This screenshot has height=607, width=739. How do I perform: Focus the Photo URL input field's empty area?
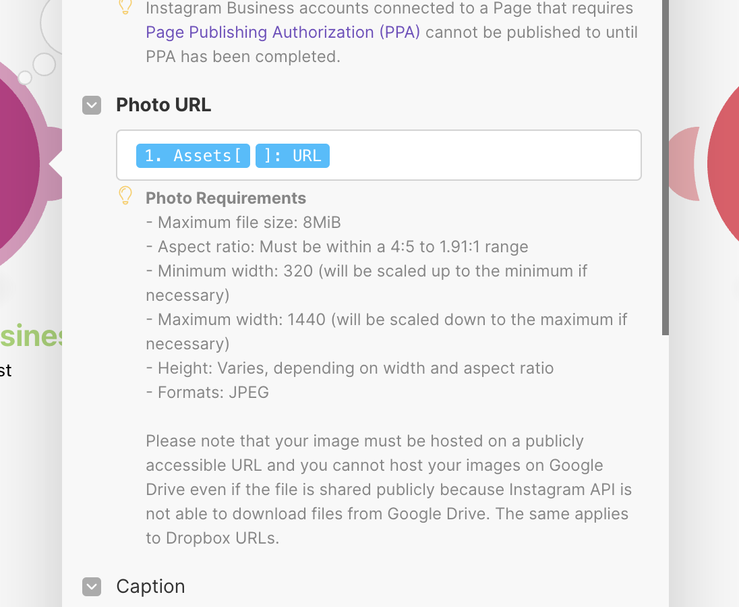[x=485, y=156]
